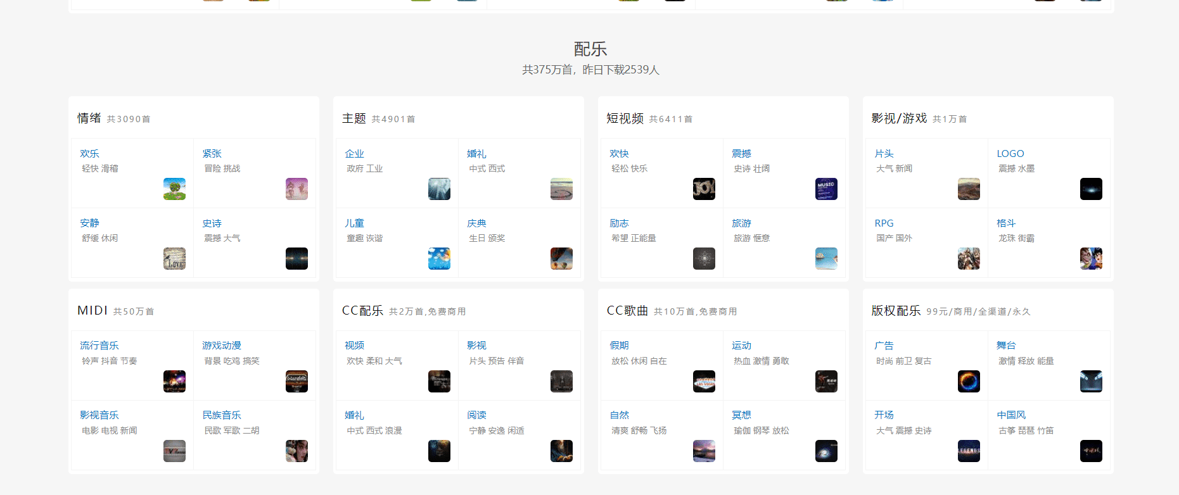Open the 片头 category link
1179x495 pixels.
(x=884, y=153)
